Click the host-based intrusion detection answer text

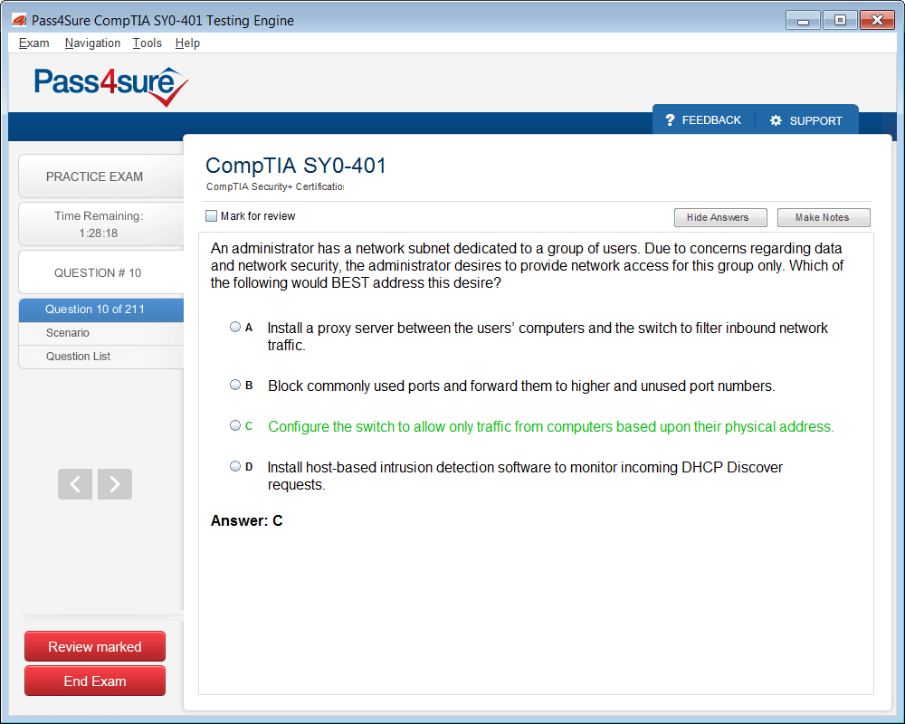click(525, 476)
